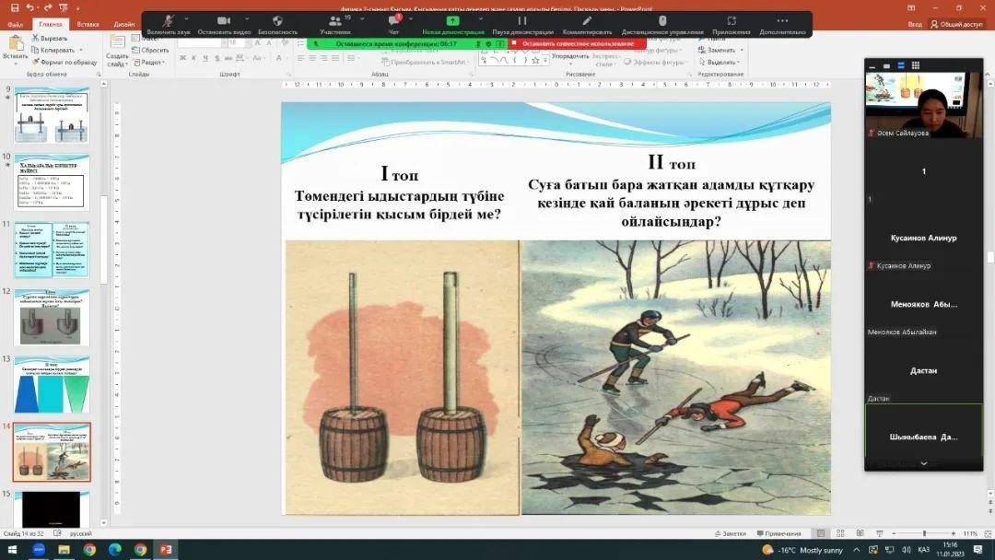The width and height of the screenshot is (995, 560).
Task: Expand chat options arrow in Zoom toolbar
Action: tap(411, 19)
